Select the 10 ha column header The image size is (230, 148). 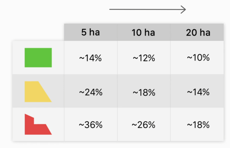click(x=143, y=33)
